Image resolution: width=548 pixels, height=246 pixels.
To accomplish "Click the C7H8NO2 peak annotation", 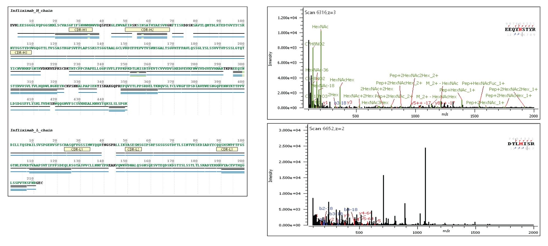I will [x=315, y=44].
